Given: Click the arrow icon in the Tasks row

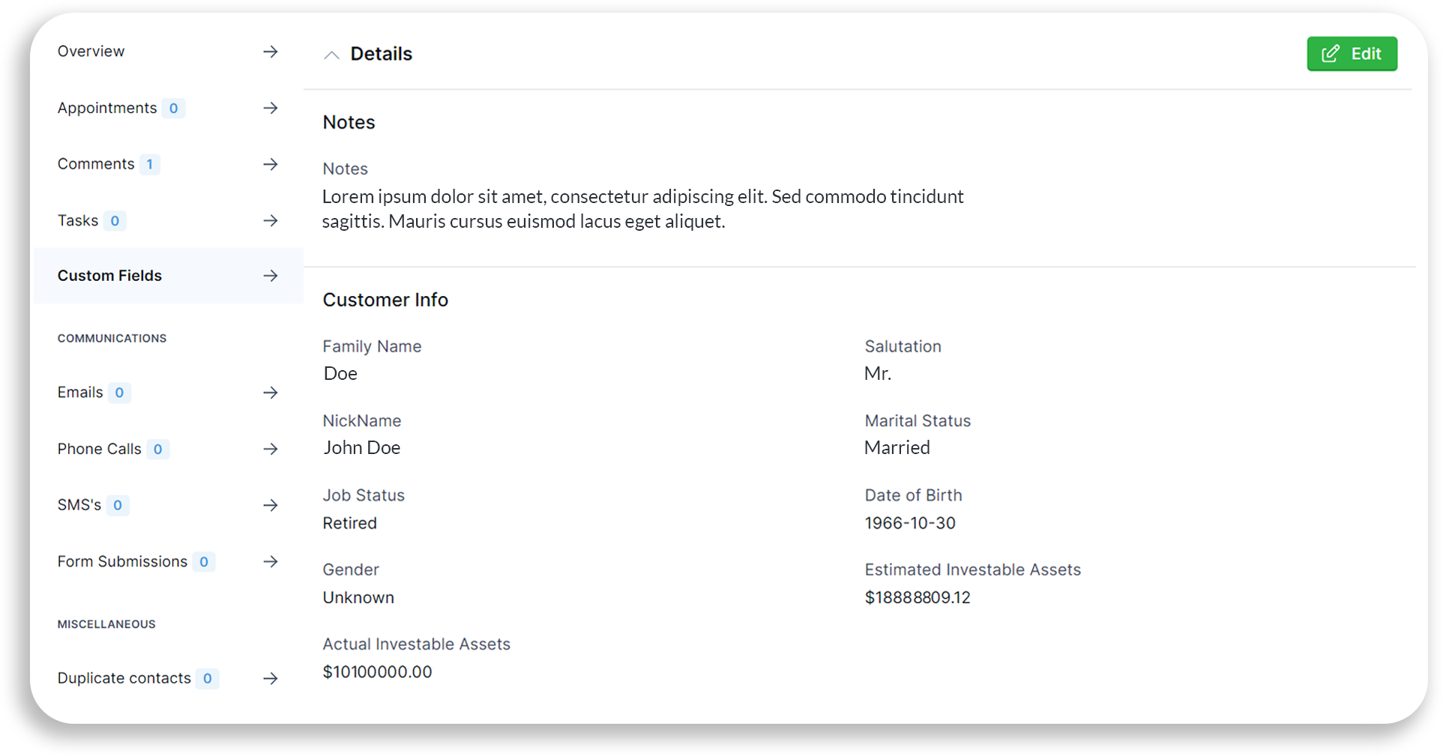Looking at the screenshot, I should point(271,221).
